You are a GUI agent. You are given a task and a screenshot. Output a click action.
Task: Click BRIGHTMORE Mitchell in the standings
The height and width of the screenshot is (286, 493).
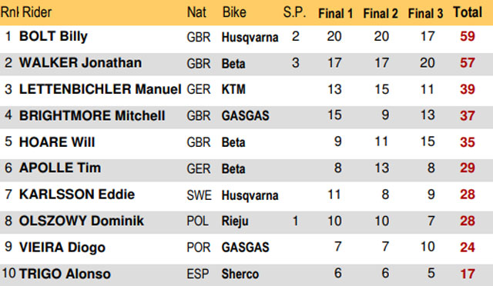coord(92,115)
